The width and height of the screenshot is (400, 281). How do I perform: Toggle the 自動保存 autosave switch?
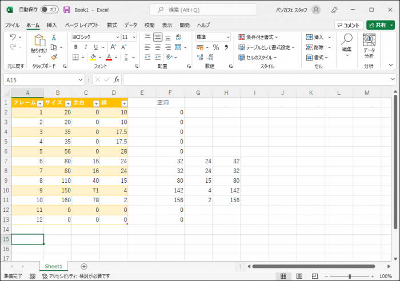50,10
